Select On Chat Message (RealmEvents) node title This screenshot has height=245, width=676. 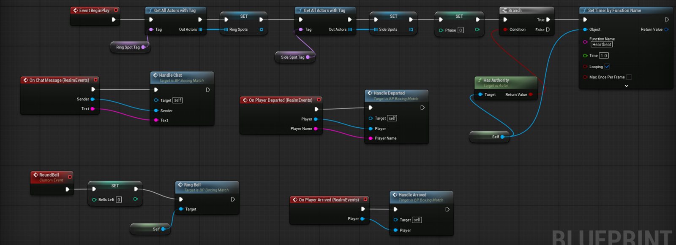59,80
